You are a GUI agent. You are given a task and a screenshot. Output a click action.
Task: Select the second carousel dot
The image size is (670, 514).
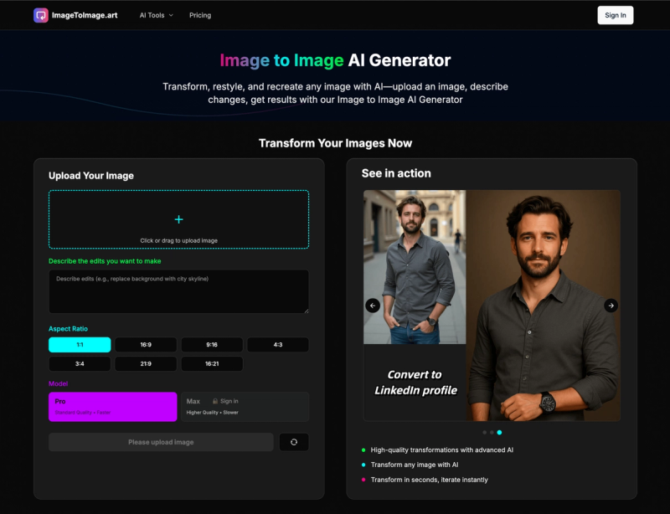coord(492,433)
